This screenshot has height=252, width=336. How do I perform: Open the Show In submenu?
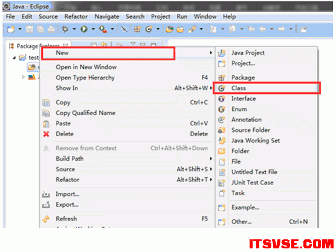pos(128,88)
